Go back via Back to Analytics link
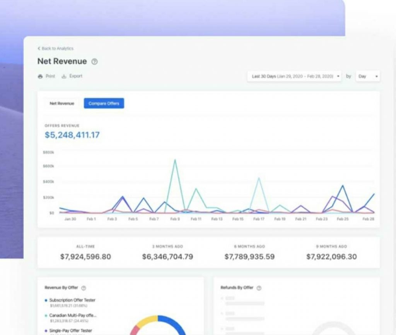Image resolution: width=396 pixels, height=335 pixels. 57,48
